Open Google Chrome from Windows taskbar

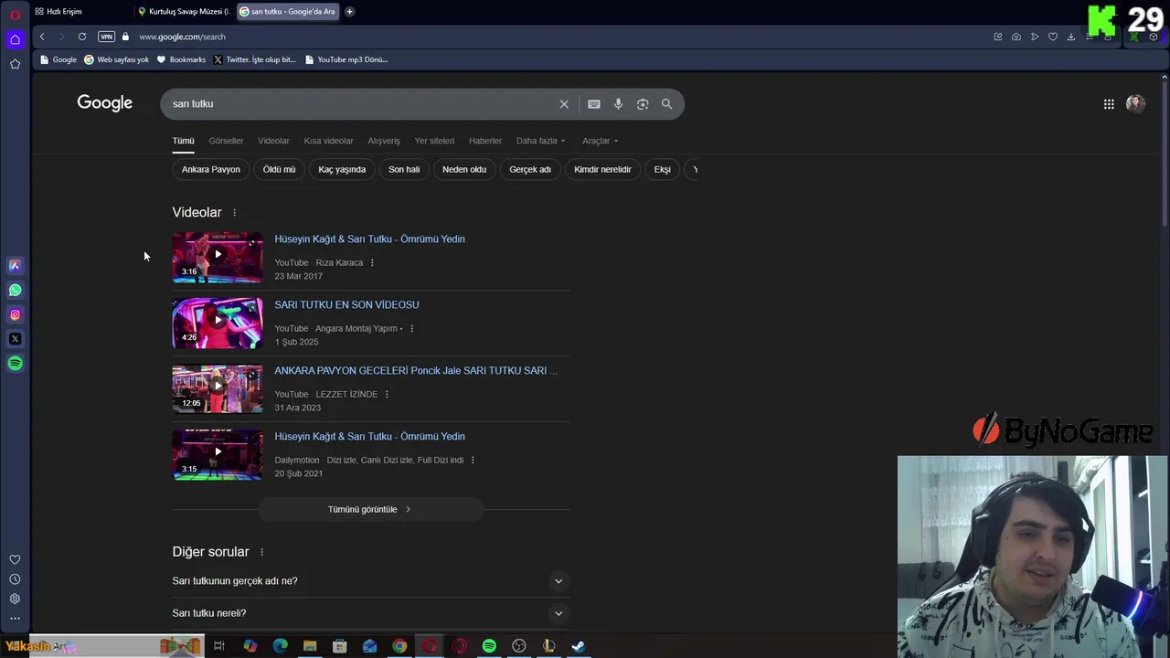tap(399, 646)
